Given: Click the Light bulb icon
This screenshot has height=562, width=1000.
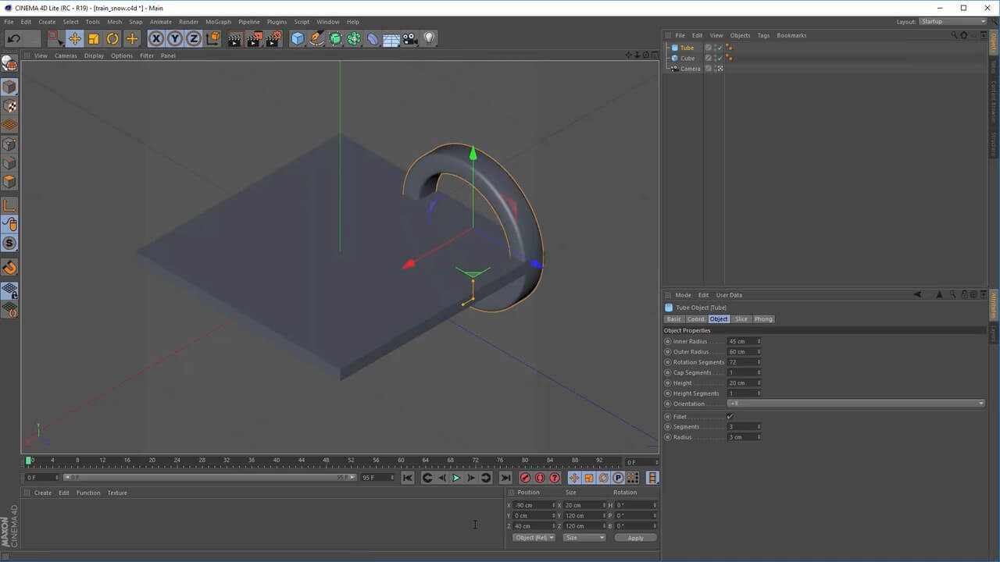Looking at the screenshot, I should click(429, 38).
